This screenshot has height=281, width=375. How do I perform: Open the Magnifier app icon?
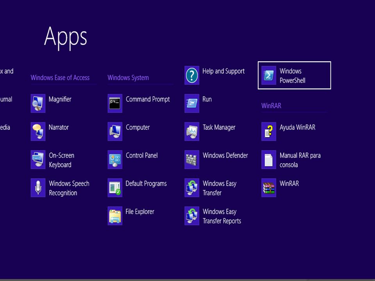tap(38, 103)
